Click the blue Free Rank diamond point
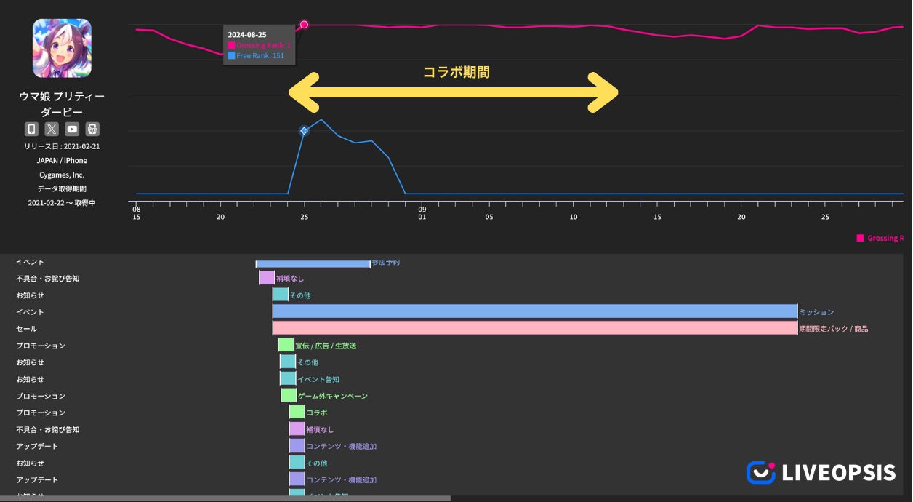The image size is (913, 502). pos(305,131)
